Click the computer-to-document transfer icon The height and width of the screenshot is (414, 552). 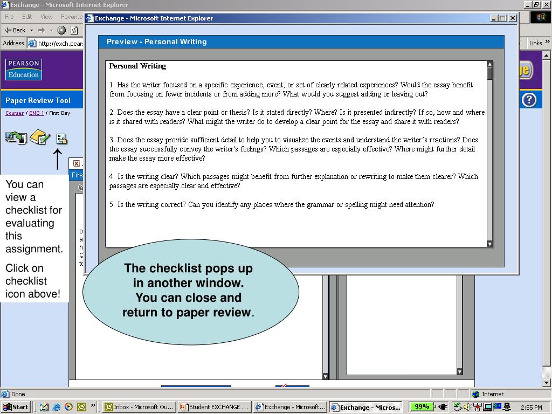point(16,137)
